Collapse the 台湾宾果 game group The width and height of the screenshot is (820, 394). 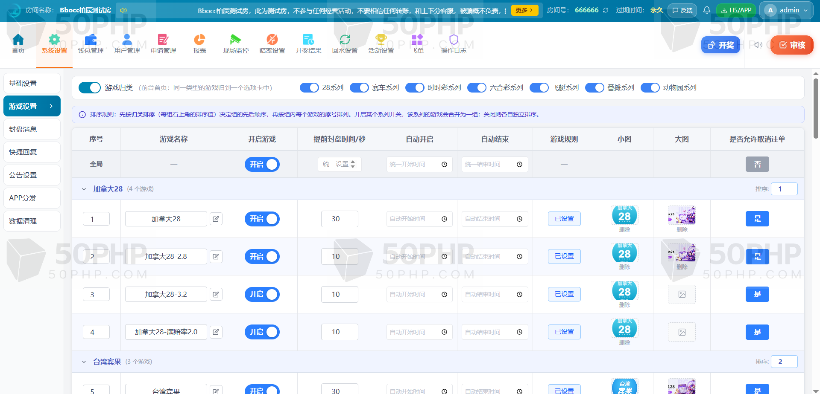click(x=84, y=362)
